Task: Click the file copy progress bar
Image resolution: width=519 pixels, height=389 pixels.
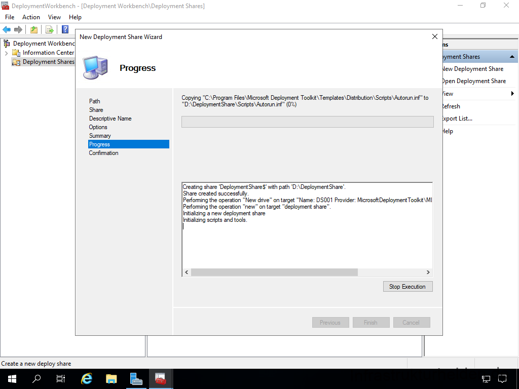Action: tap(308, 122)
